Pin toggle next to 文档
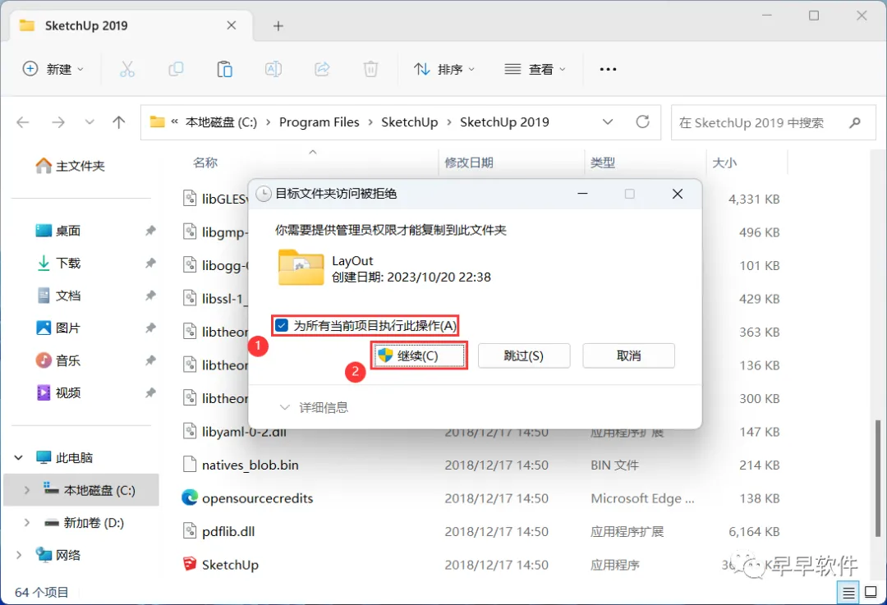887x605 pixels. 150,296
